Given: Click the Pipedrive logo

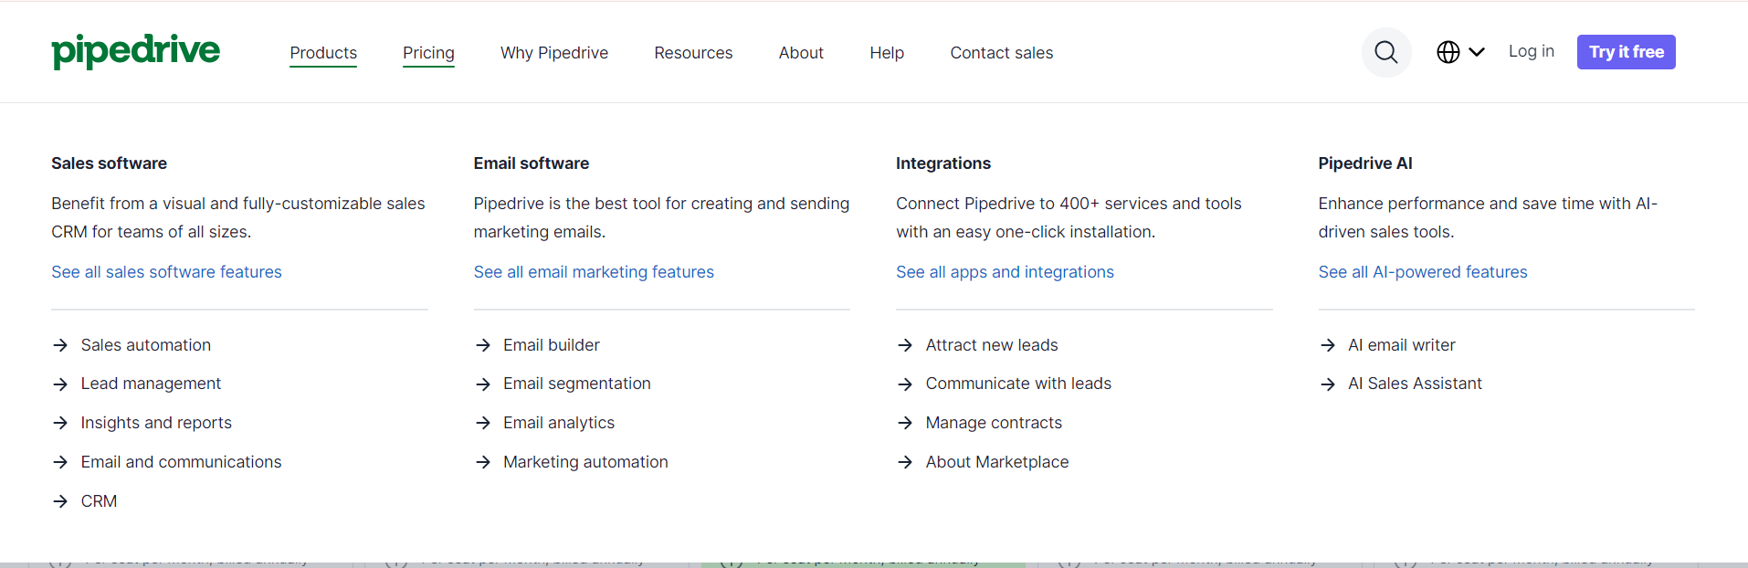Looking at the screenshot, I should tap(135, 51).
